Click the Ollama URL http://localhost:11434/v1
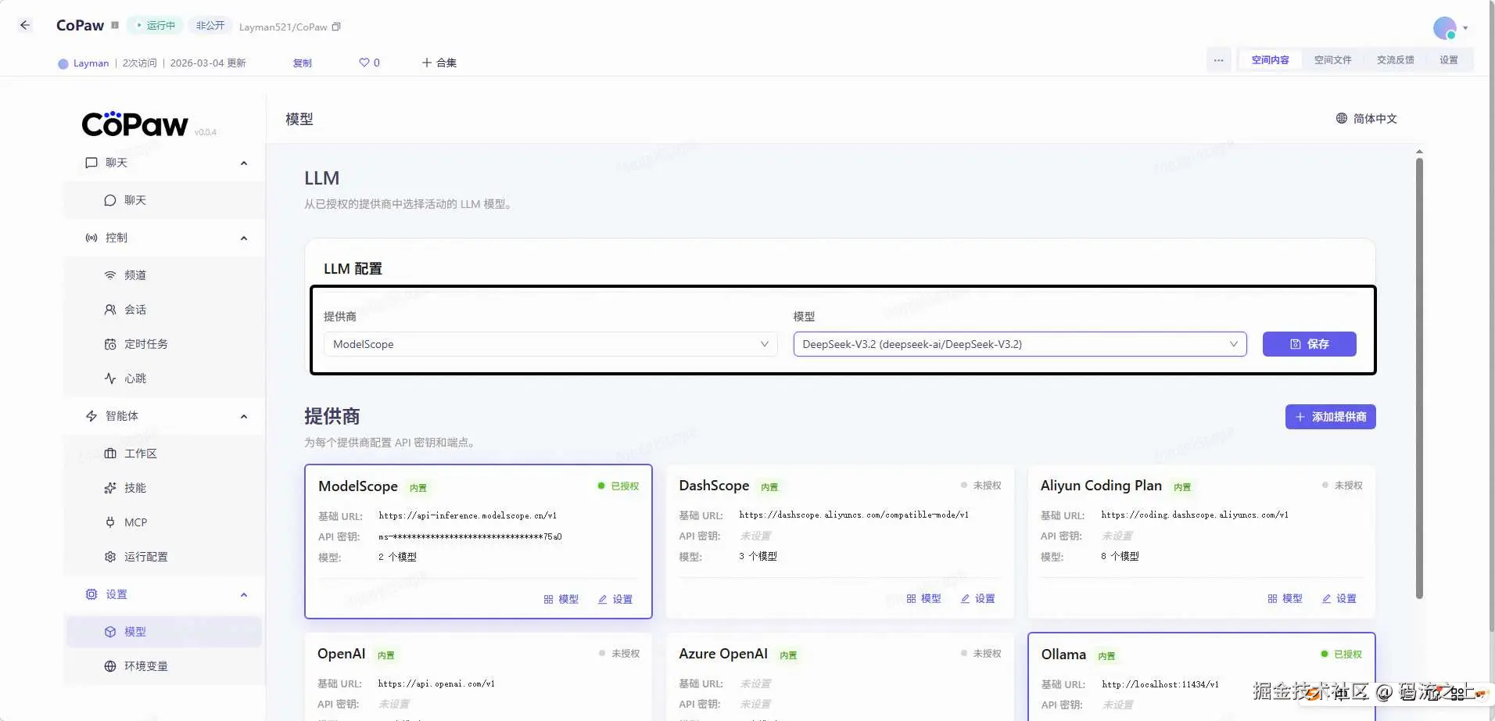The width and height of the screenshot is (1495, 721). coord(1160,684)
